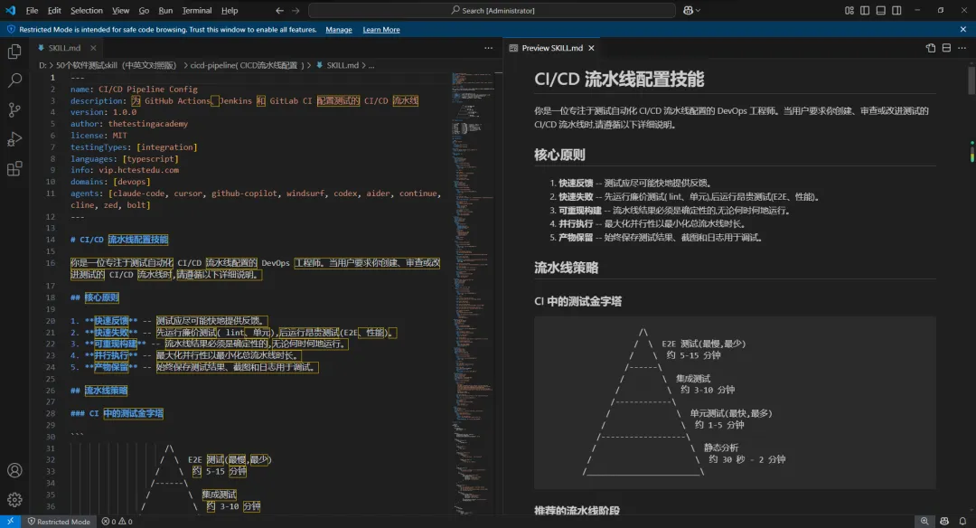Expand Copilot dropdown arrow in title bar

[698, 11]
